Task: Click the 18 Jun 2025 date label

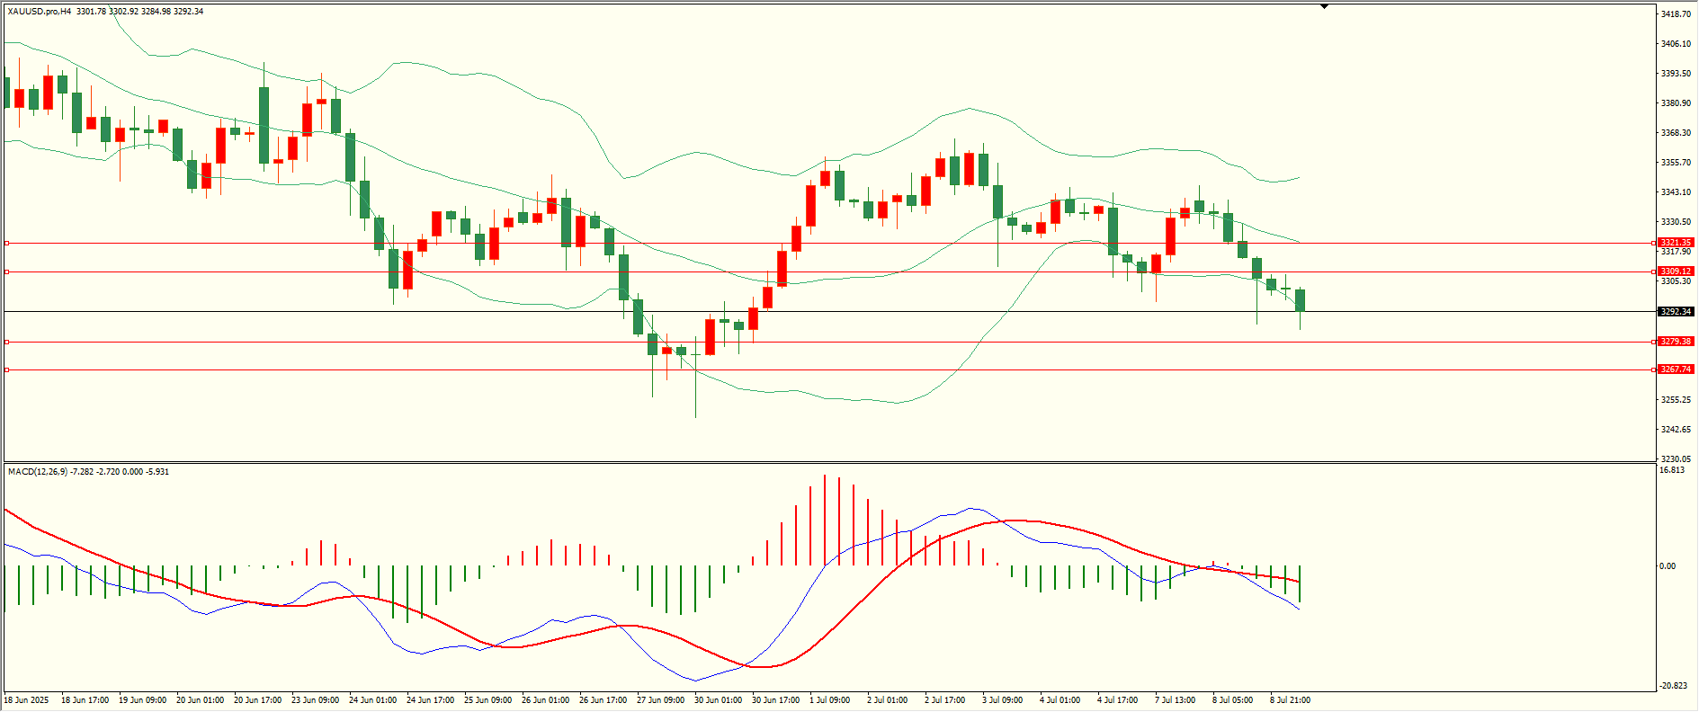Action: click(27, 700)
